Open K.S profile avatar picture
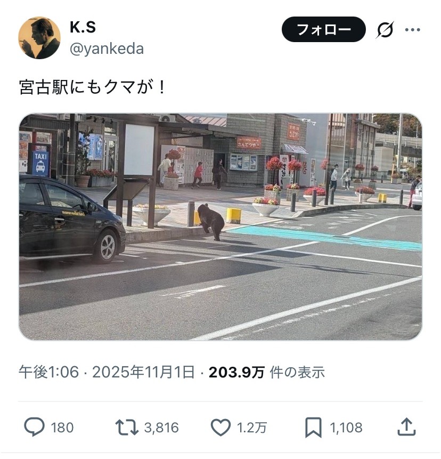441x459 pixels. point(39,38)
